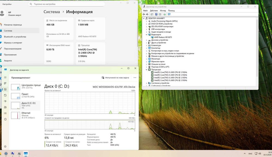Viewport: 272px width, 157px height.
Task: Expand the DVD/CD-ROM устройства node
Action: [146, 24]
